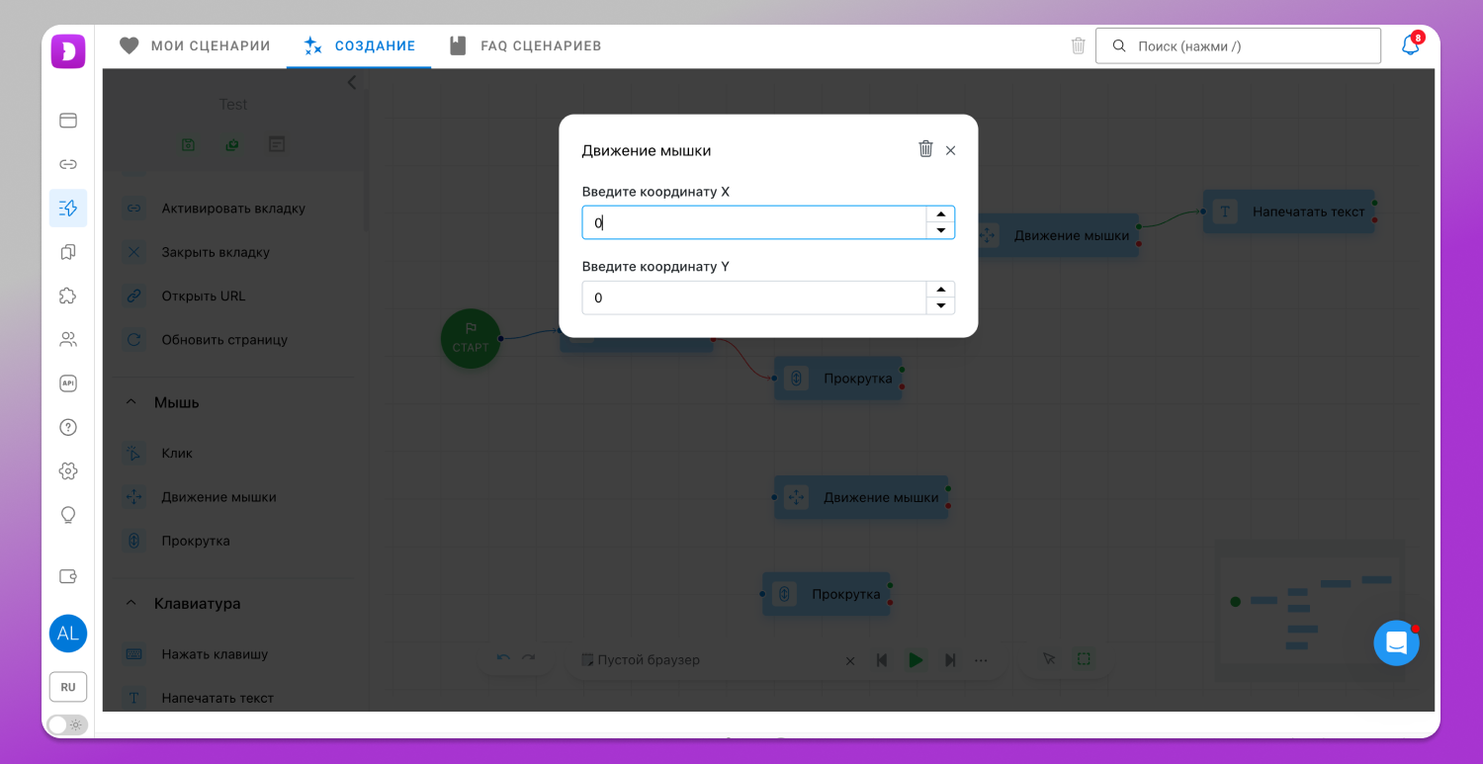The image size is (1483, 764).
Task: Select the Напечатать текст node on canvas
Action: pyautogui.click(x=1288, y=212)
